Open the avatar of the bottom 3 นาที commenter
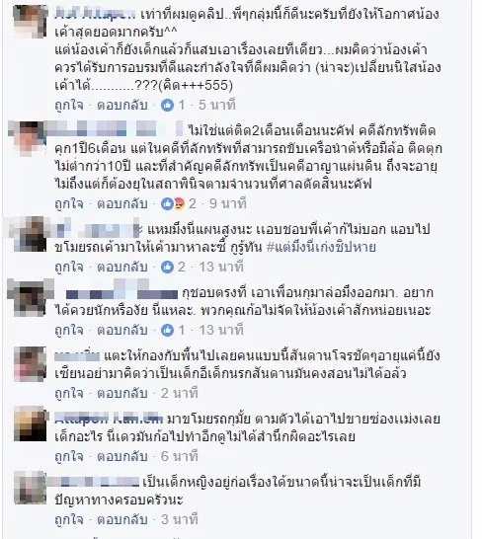This screenshot has width=482, height=539. coord(30,488)
